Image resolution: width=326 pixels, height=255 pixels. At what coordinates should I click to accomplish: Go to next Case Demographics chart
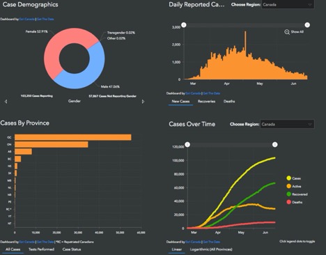[143, 102]
